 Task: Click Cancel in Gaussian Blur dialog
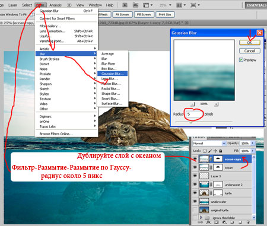pos(250,51)
